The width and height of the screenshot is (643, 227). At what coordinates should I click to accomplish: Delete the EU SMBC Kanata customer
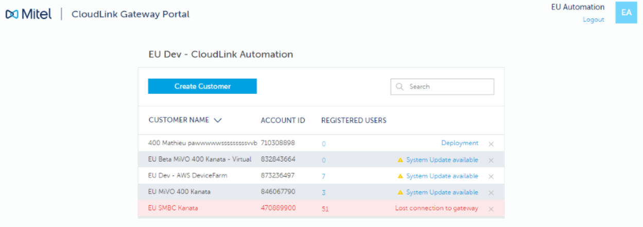[491, 209]
